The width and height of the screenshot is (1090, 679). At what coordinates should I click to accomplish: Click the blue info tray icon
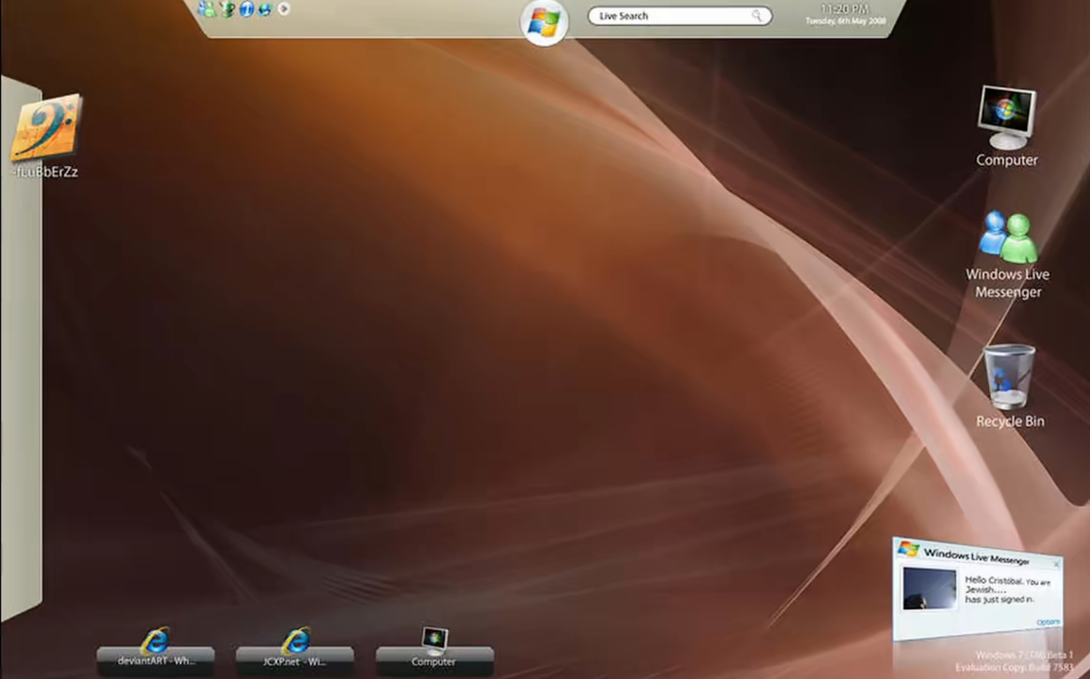(x=246, y=9)
